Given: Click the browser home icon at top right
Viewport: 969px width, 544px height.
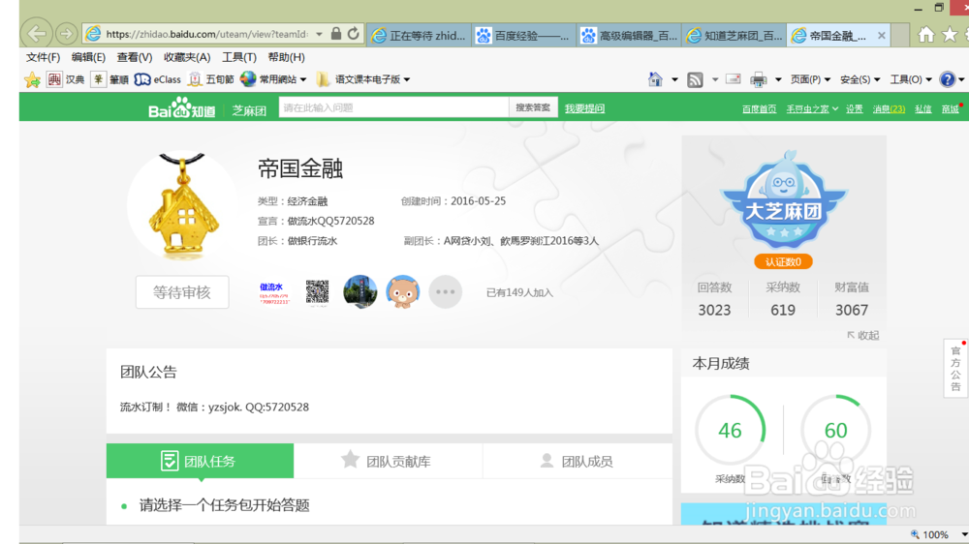Looking at the screenshot, I should tap(925, 35).
